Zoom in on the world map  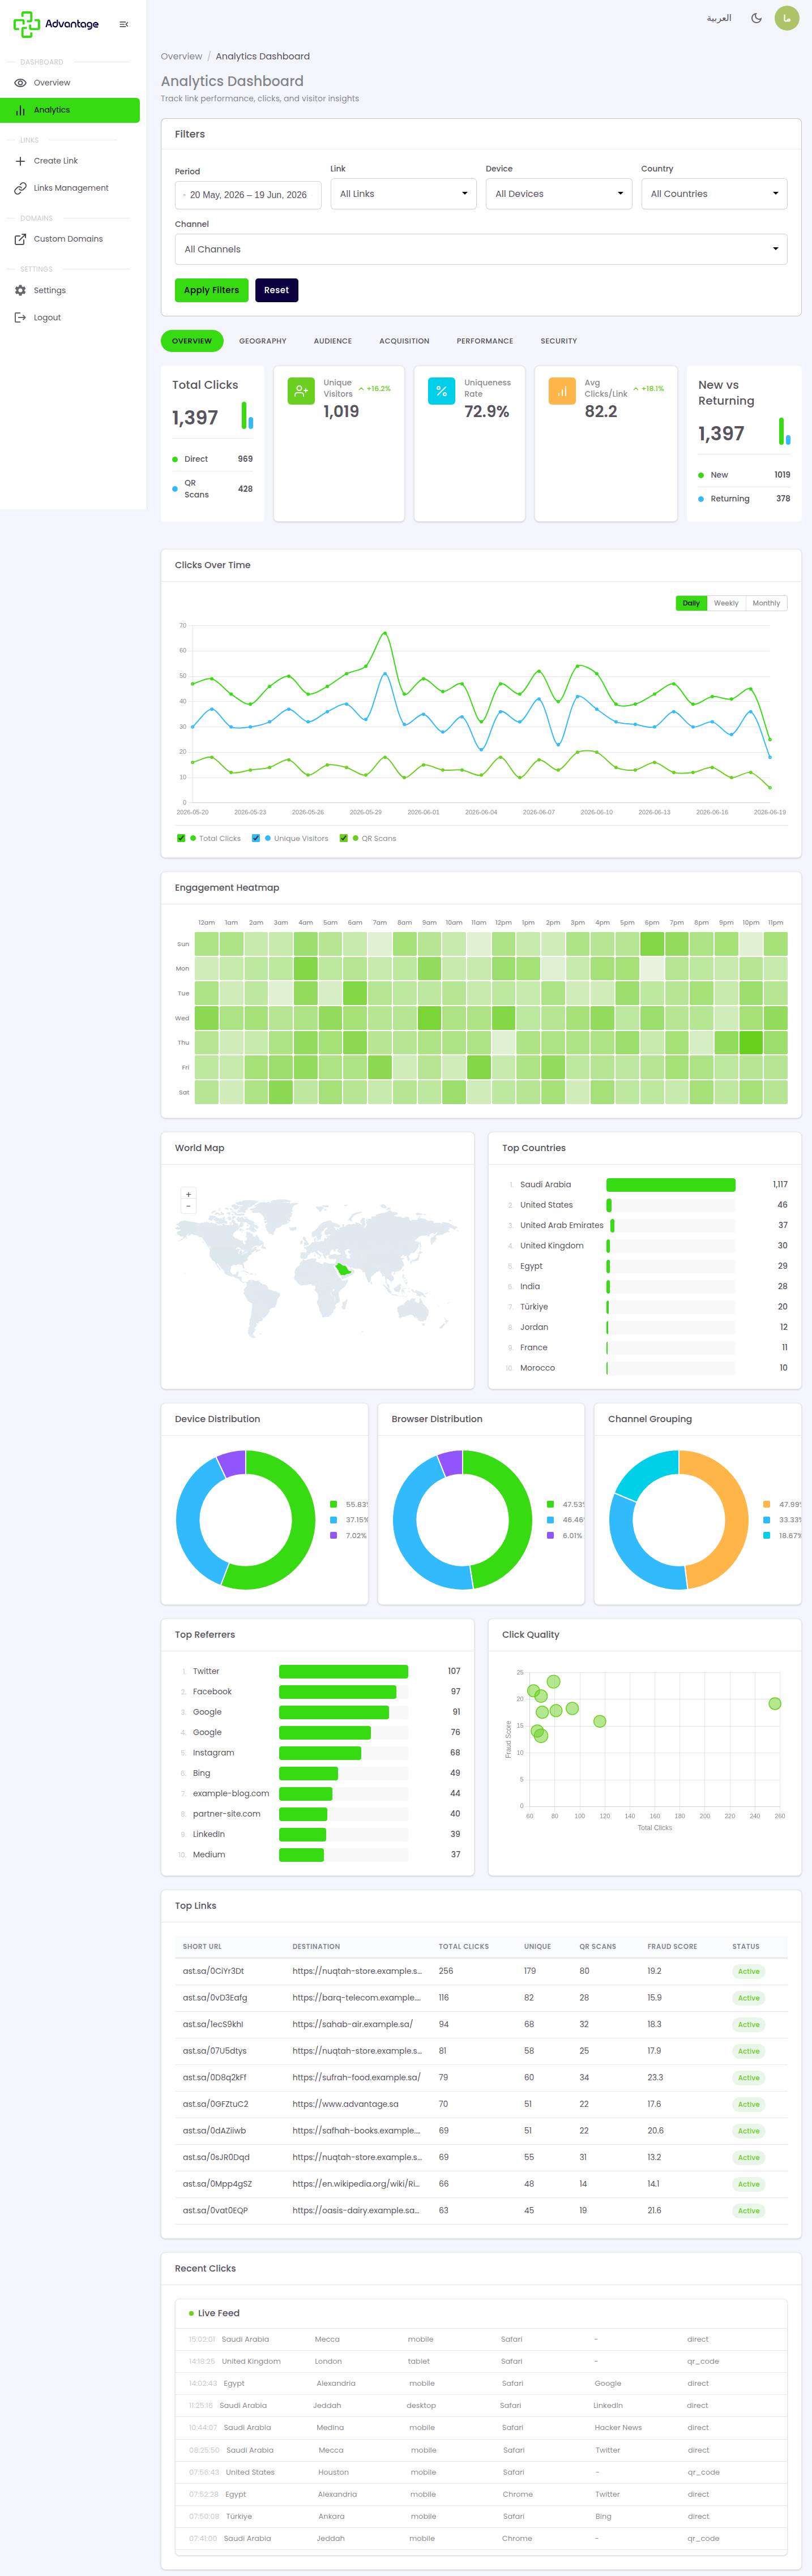click(188, 1194)
